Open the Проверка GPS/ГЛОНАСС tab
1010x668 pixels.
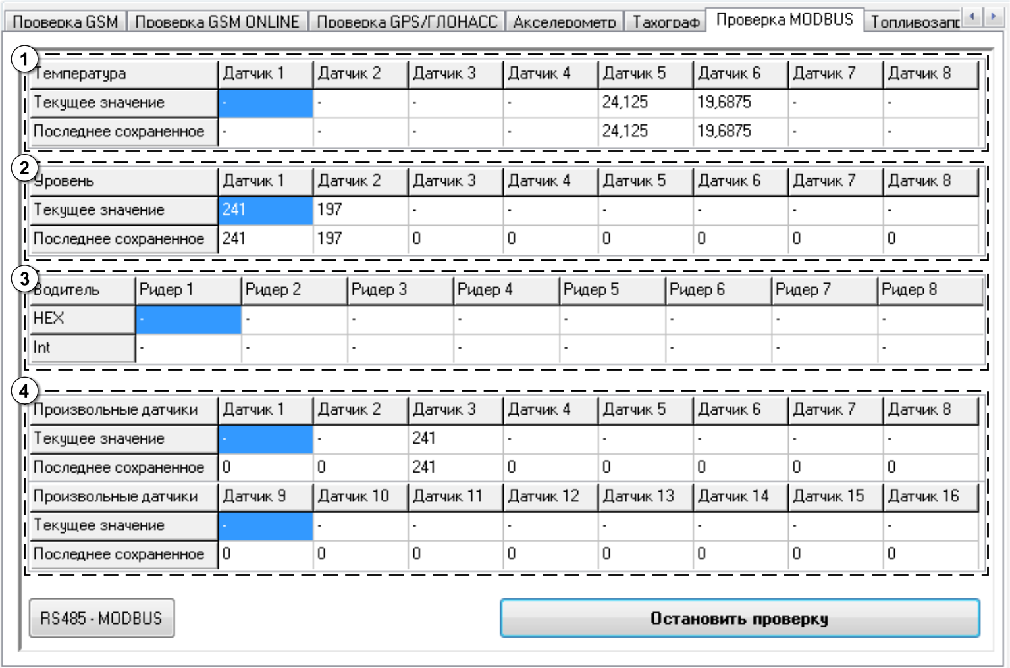point(406,21)
